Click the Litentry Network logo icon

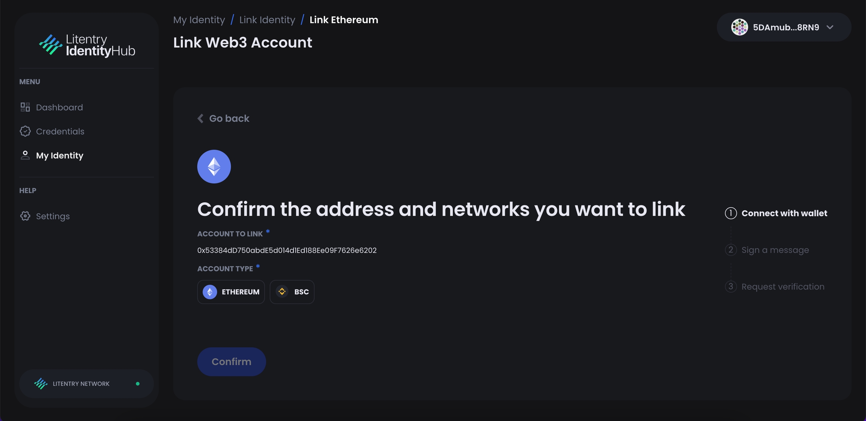(x=41, y=383)
